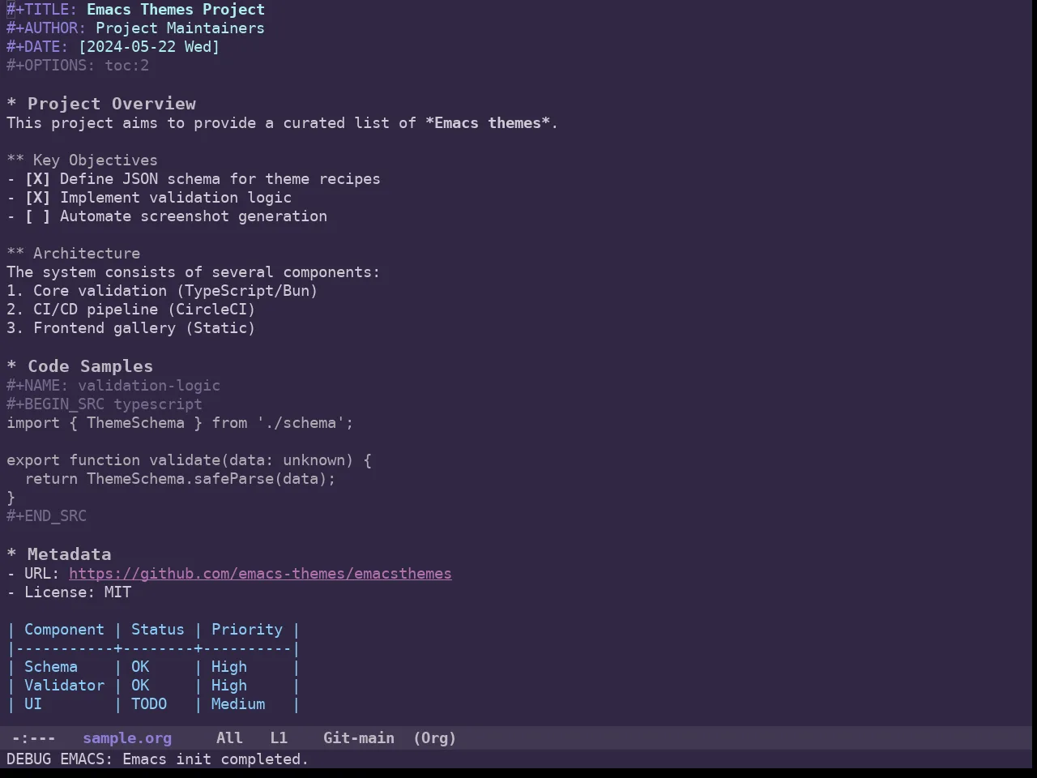The image size is (1037, 778).
Task: Collapse the Project Overview heading
Action: tap(101, 104)
